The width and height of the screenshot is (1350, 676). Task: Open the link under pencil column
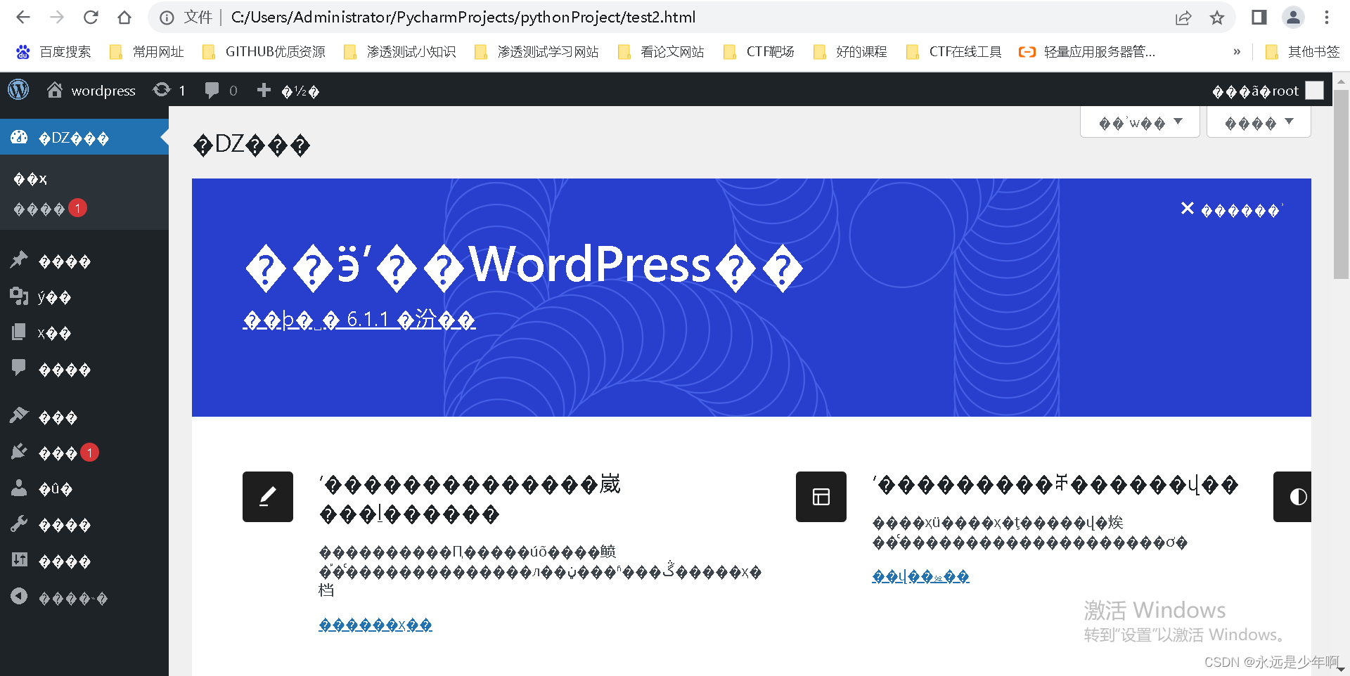pyautogui.click(x=375, y=625)
